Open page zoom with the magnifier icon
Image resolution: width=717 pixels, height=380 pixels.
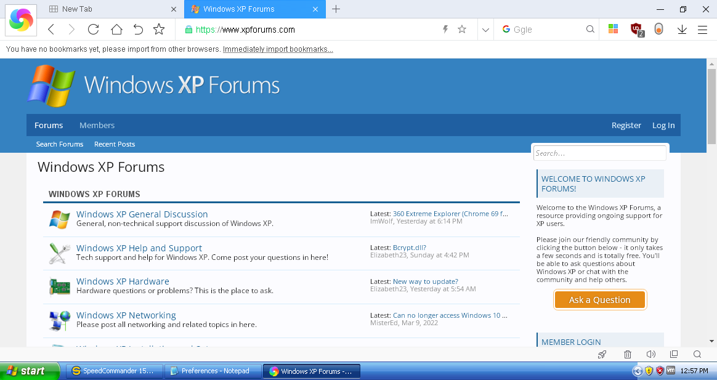click(697, 354)
